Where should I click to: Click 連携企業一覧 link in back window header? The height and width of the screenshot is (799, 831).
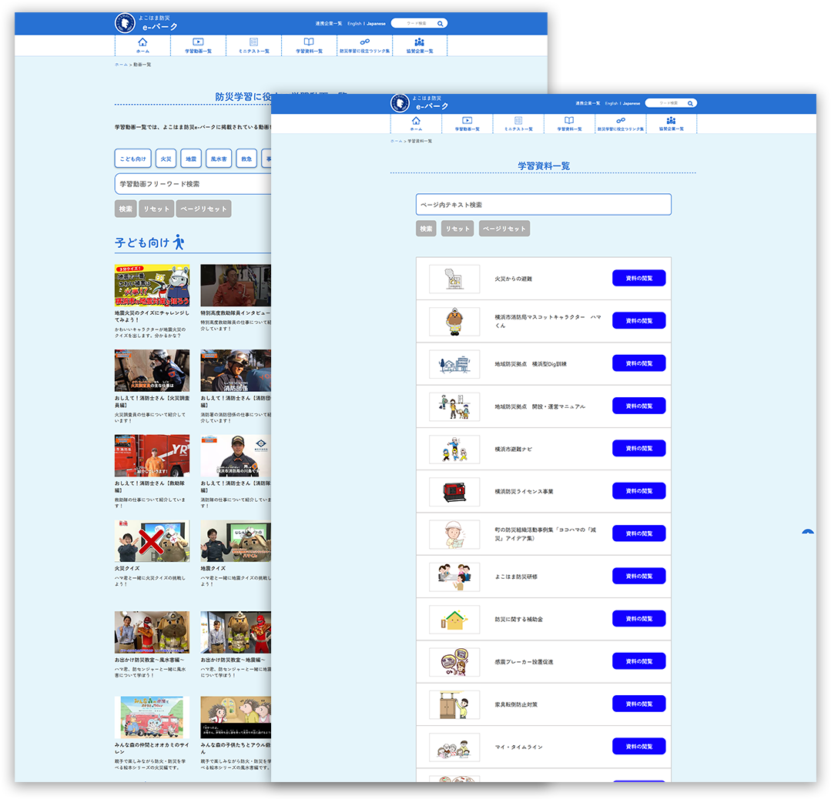point(329,23)
